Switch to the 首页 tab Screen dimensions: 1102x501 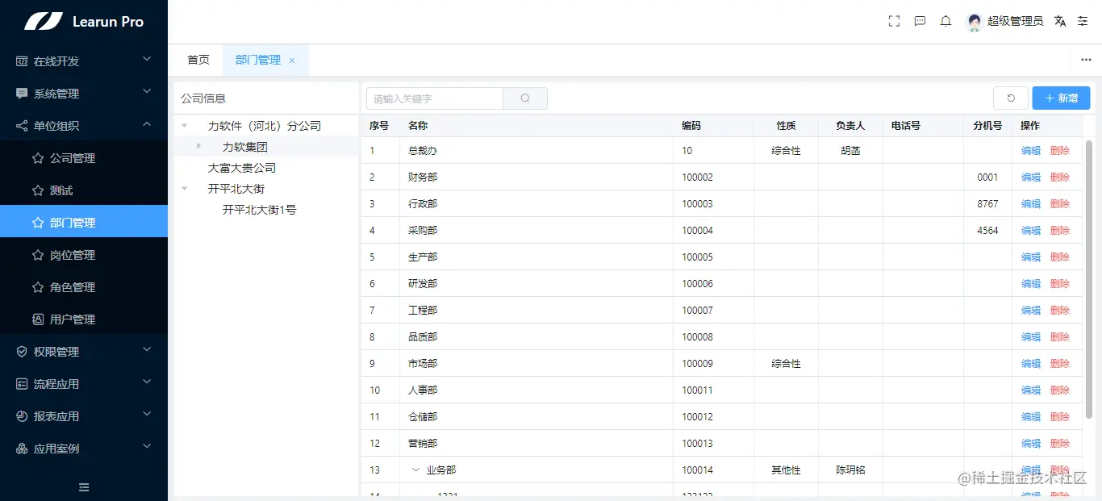(x=198, y=59)
